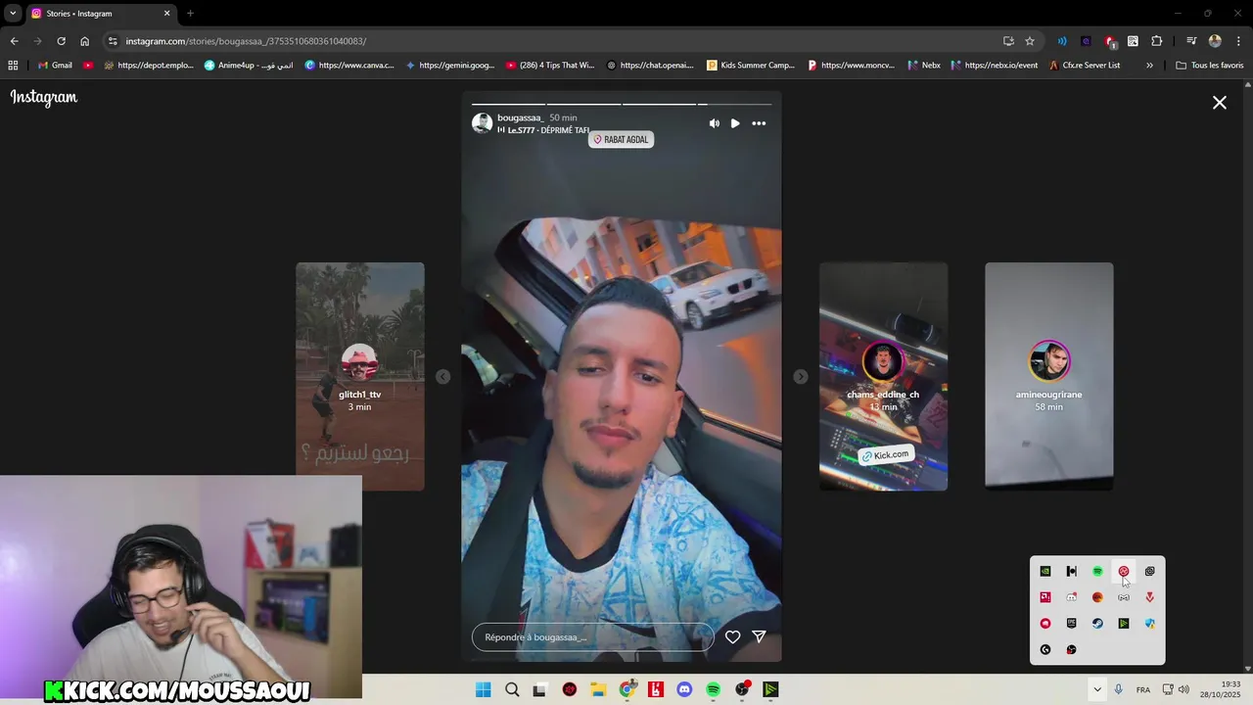Click the reply to bougassaa_ input field
The width and height of the screenshot is (1253, 705).
click(592, 637)
